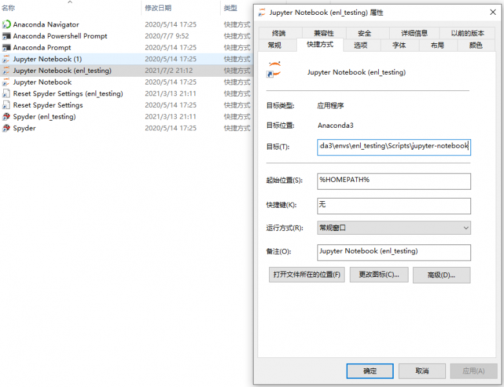Click the 打开文件所在的位置 button
Viewport: 504px width, 387px height.
pos(307,275)
